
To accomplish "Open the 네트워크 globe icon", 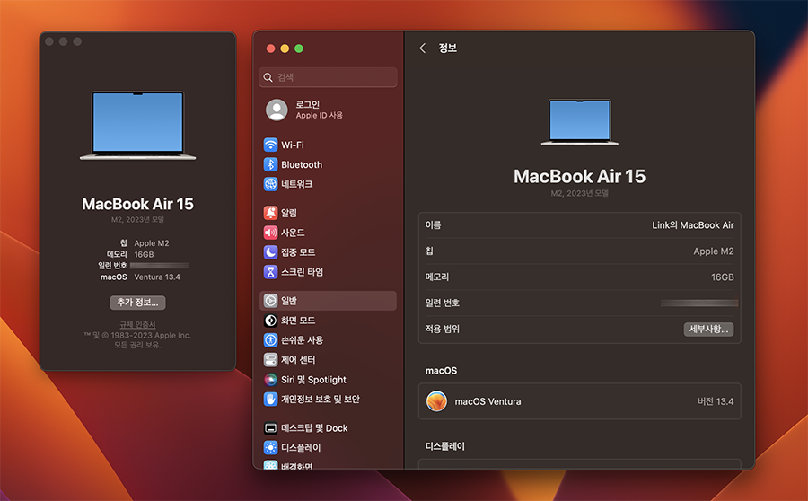I will point(270,184).
